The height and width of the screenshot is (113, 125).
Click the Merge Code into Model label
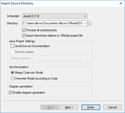tap(29, 73)
